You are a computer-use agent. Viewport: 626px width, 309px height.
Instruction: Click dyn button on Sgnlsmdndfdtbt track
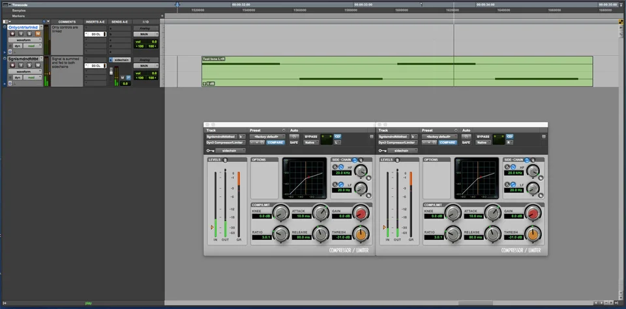pyautogui.click(x=18, y=77)
